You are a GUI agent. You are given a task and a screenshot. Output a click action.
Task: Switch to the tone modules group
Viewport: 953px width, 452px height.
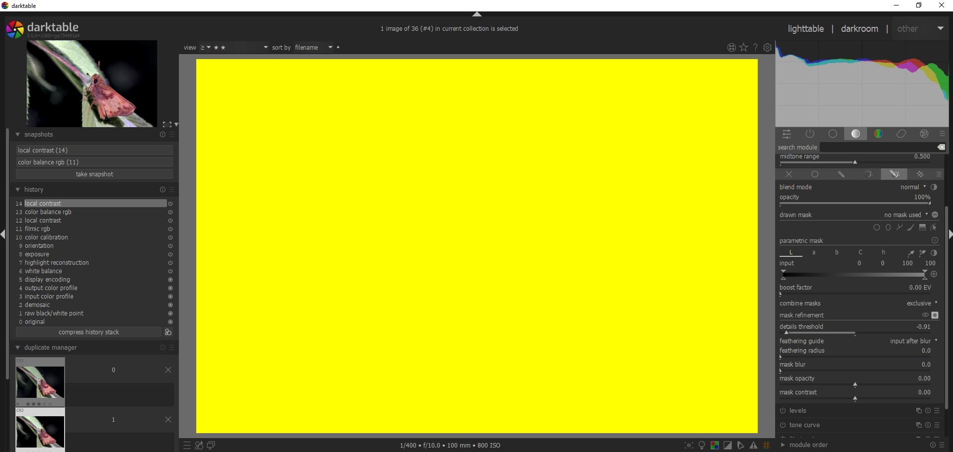(856, 134)
